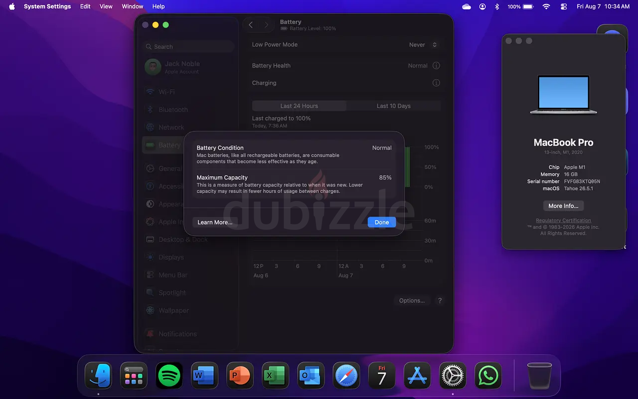Open the Window menu
The width and height of the screenshot is (638, 399).
tap(133, 6)
